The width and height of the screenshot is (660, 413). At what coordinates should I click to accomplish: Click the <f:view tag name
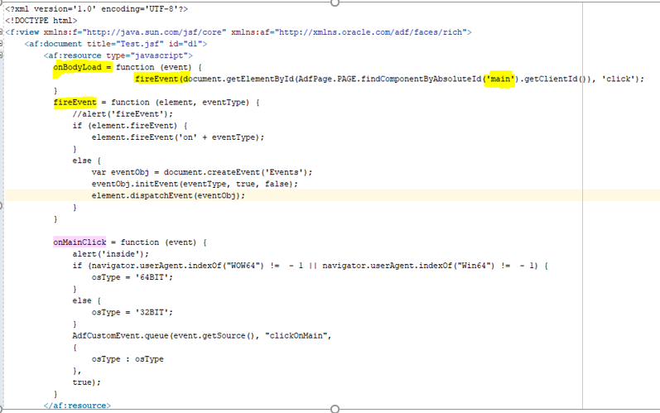22,32
